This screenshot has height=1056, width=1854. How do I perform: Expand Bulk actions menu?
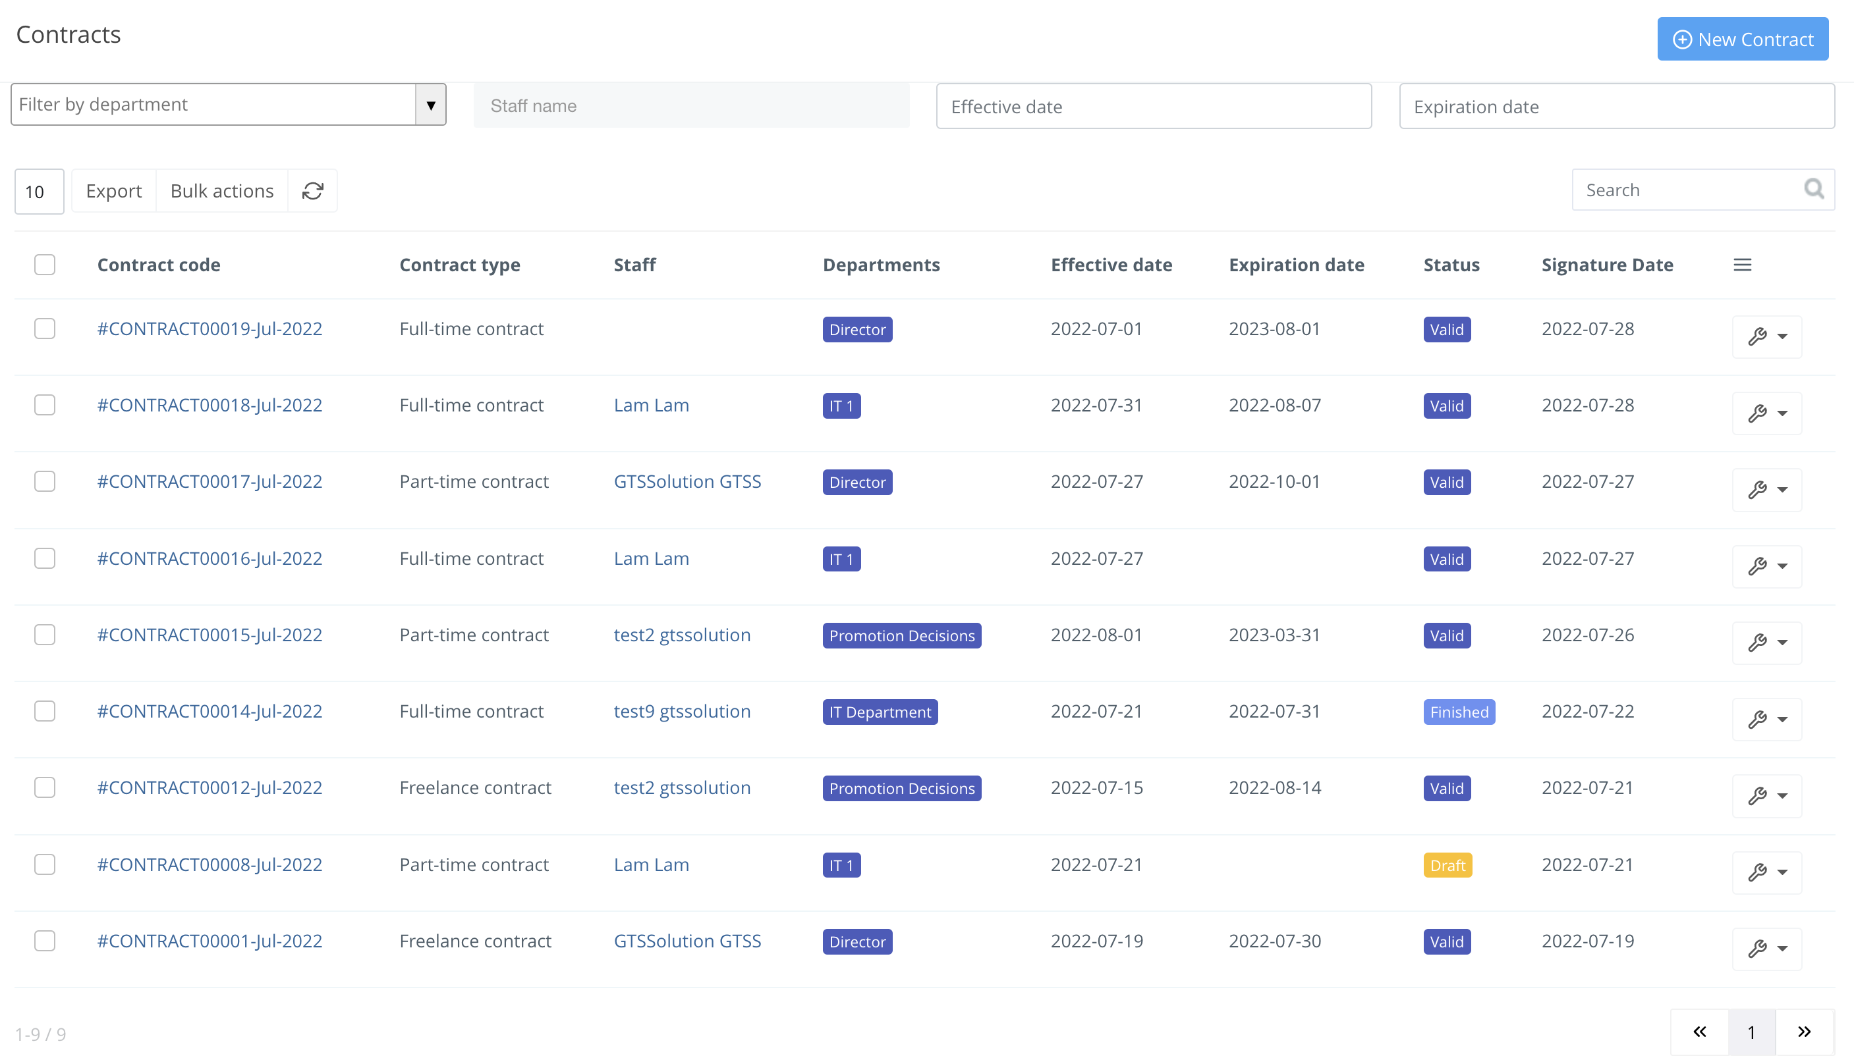(x=222, y=191)
